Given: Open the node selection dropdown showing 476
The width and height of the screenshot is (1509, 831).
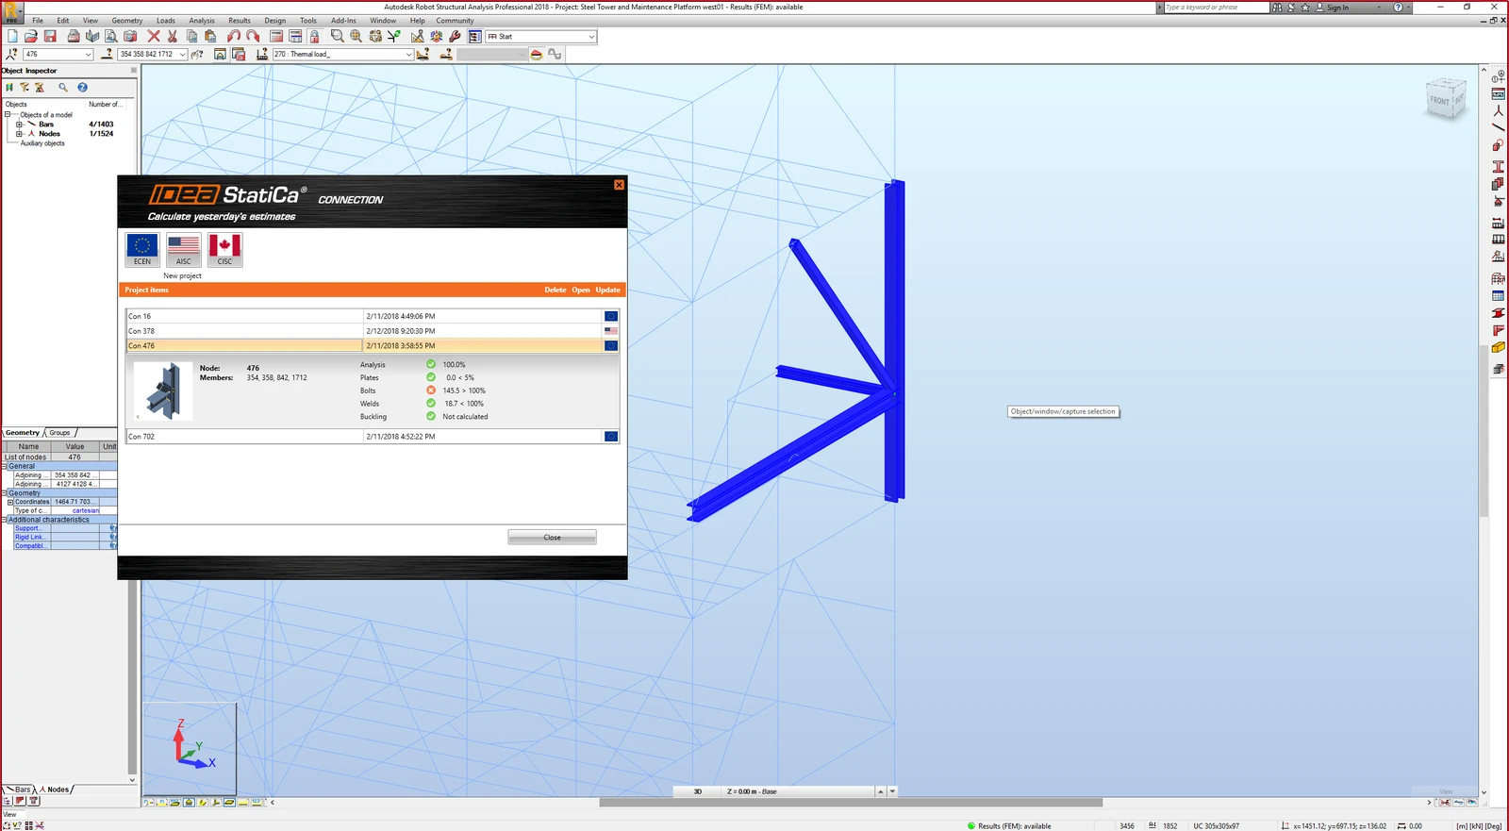Looking at the screenshot, I should (x=89, y=55).
